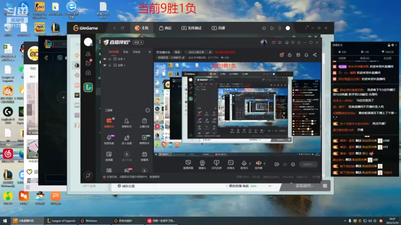Add the 摄像头 camera source
The image size is (401, 225).
(203, 165)
